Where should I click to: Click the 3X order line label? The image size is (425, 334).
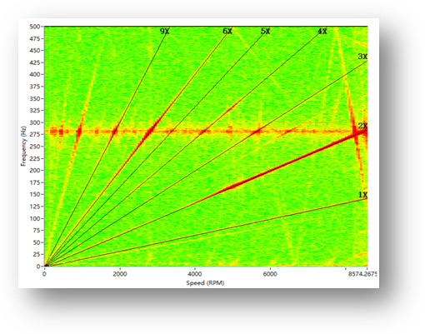pos(362,57)
